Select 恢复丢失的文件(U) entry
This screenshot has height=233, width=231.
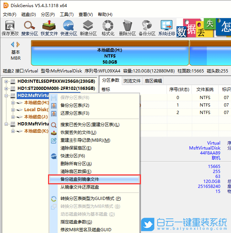click(x=94, y=132)
